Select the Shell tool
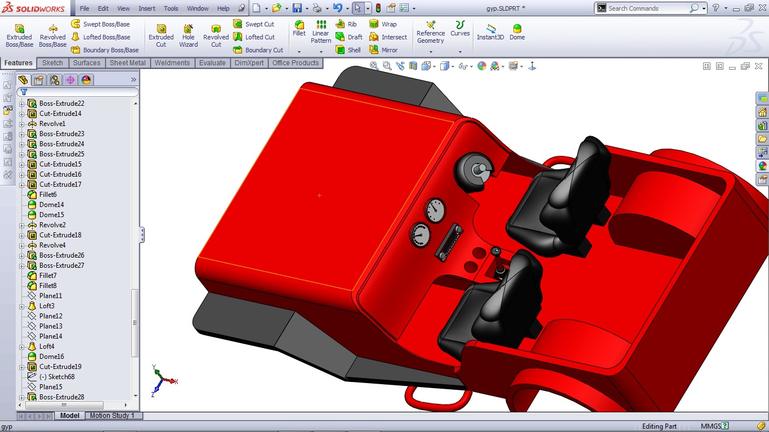769x432 pixels. point(348,50)
